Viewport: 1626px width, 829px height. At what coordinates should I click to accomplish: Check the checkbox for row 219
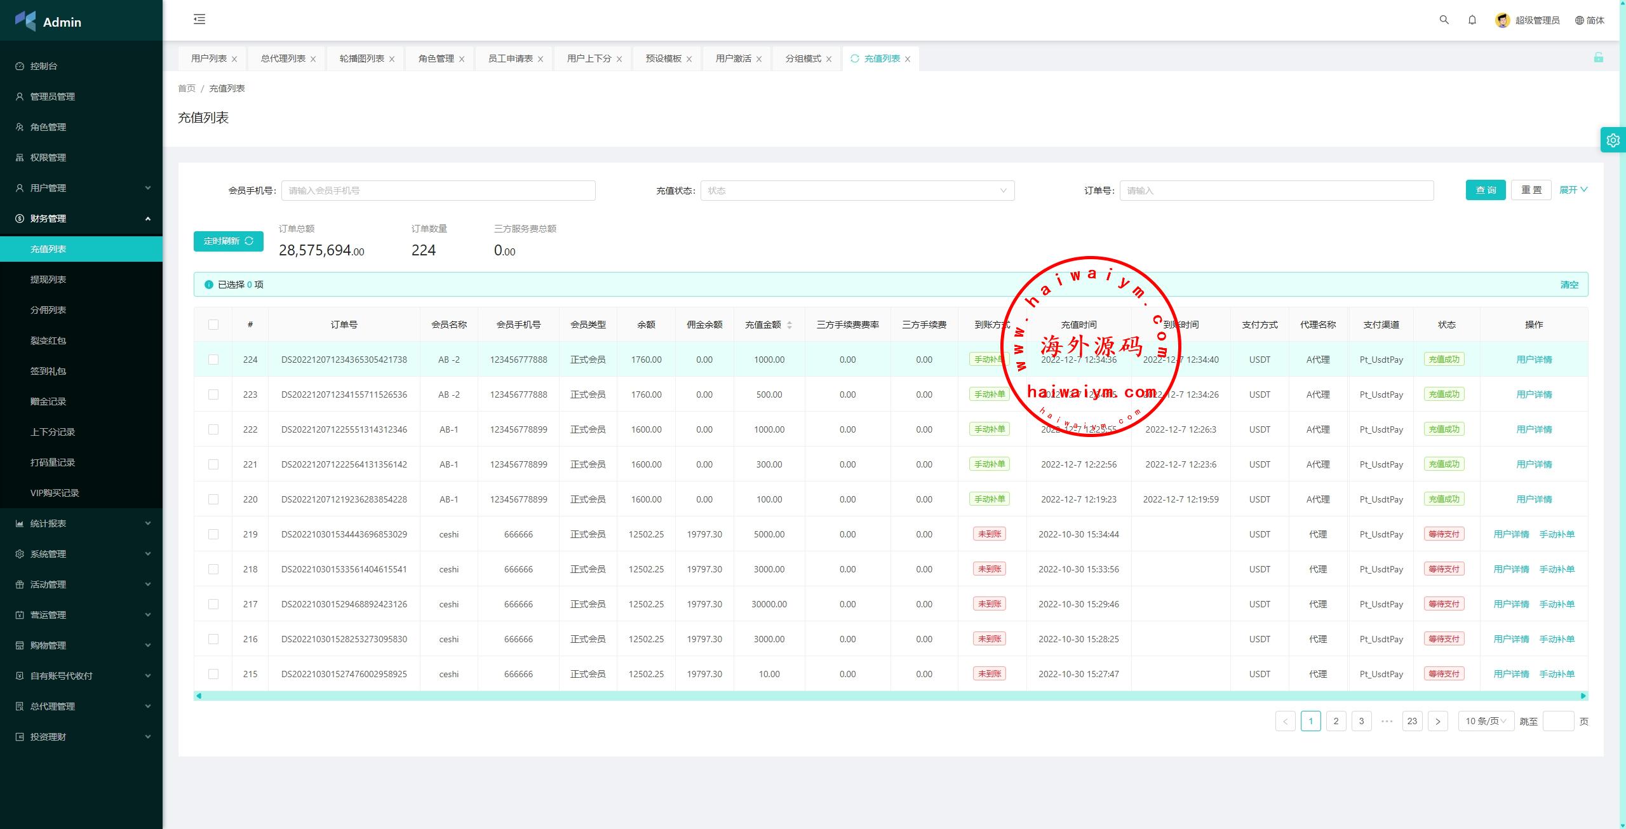(213, 534)
